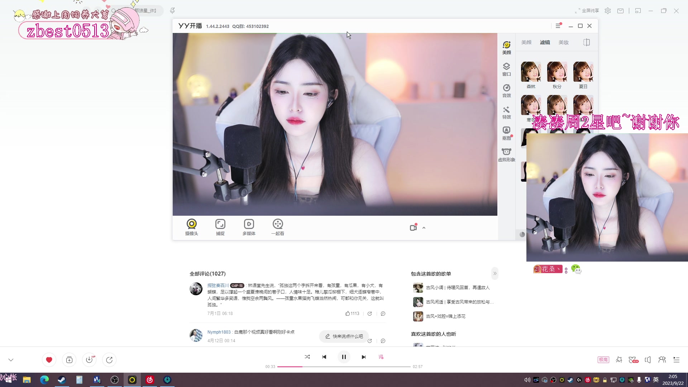Viewport: 688px width, 387px height.
Task: Toggle the lyrics display button
Action: coord(381,357)
